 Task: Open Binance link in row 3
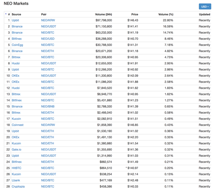(17, 33)
